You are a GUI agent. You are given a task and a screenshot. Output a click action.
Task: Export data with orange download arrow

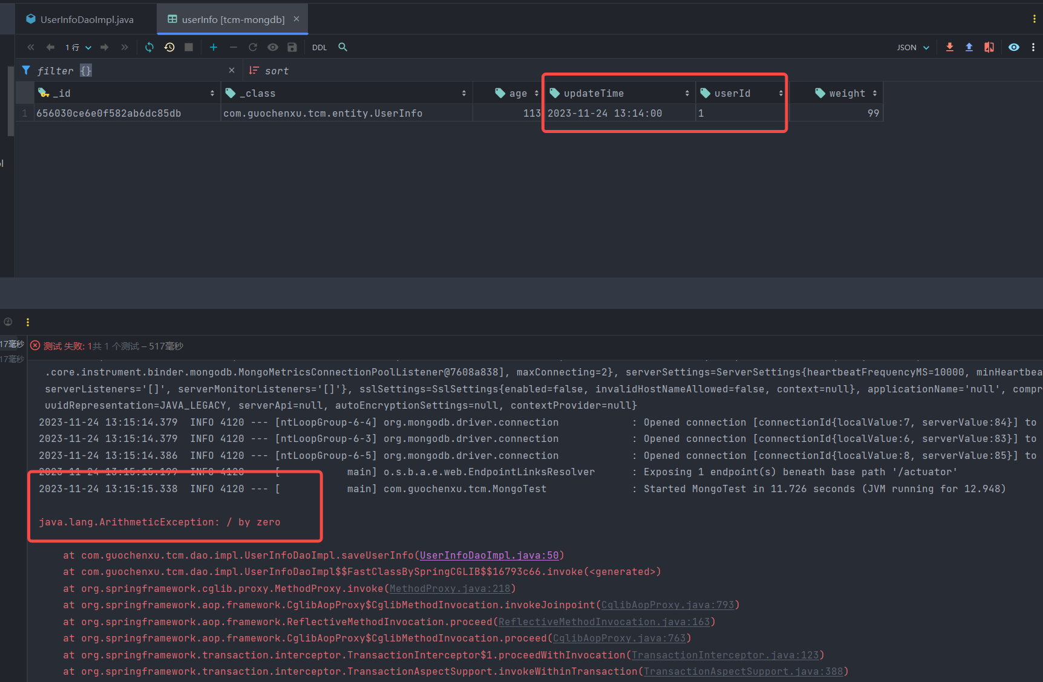pos(950,47)
